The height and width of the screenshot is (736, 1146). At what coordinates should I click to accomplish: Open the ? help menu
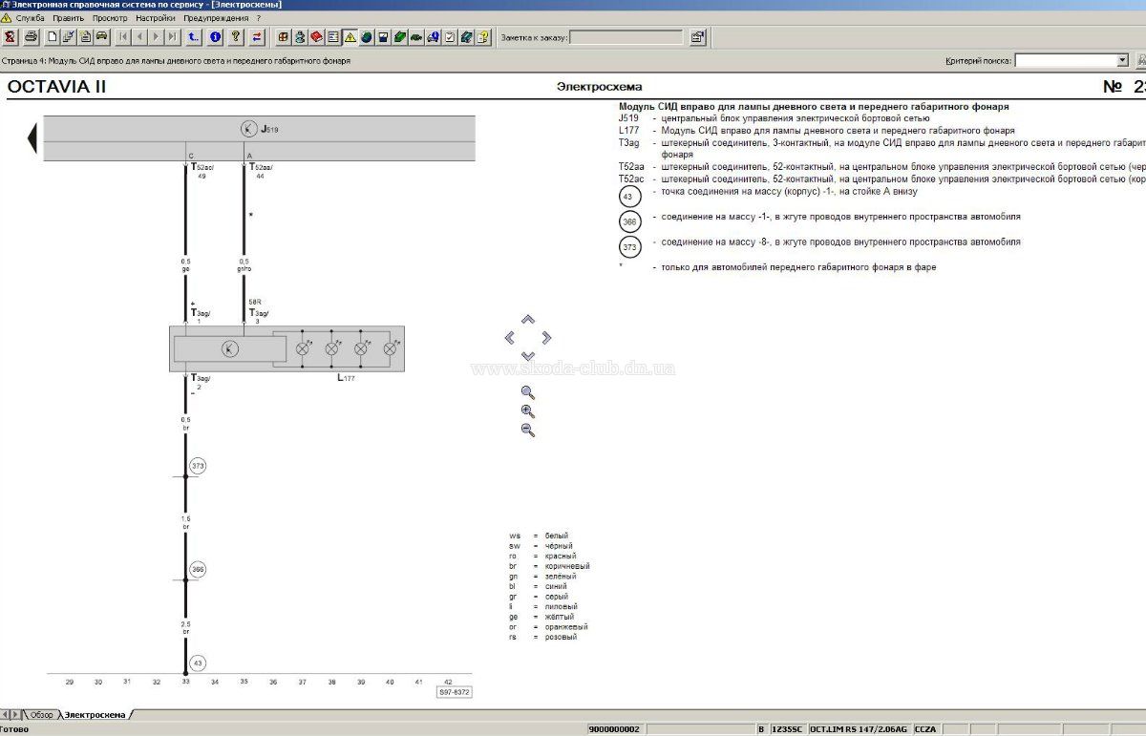point(258,18)
